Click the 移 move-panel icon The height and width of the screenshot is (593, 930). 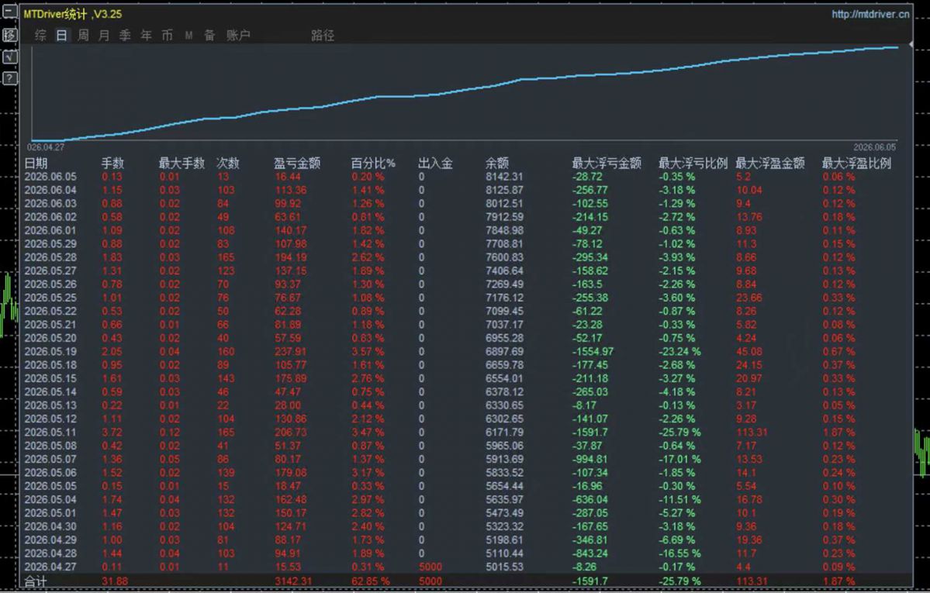(x=10, y=34)
